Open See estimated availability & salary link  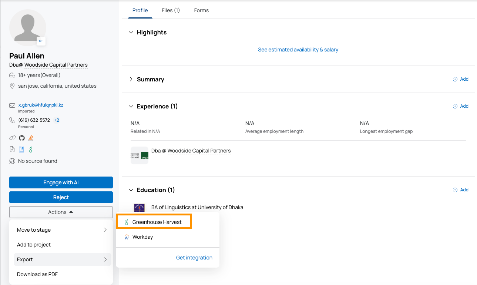point(298,50)
